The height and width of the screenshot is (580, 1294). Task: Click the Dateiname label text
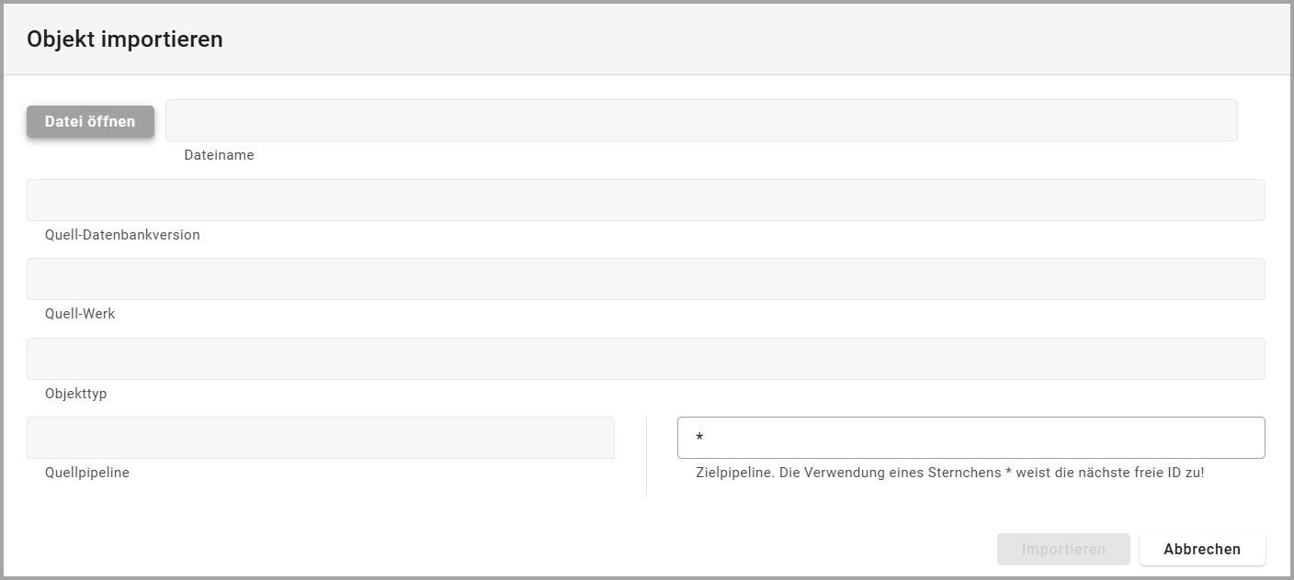coord(219,155)
